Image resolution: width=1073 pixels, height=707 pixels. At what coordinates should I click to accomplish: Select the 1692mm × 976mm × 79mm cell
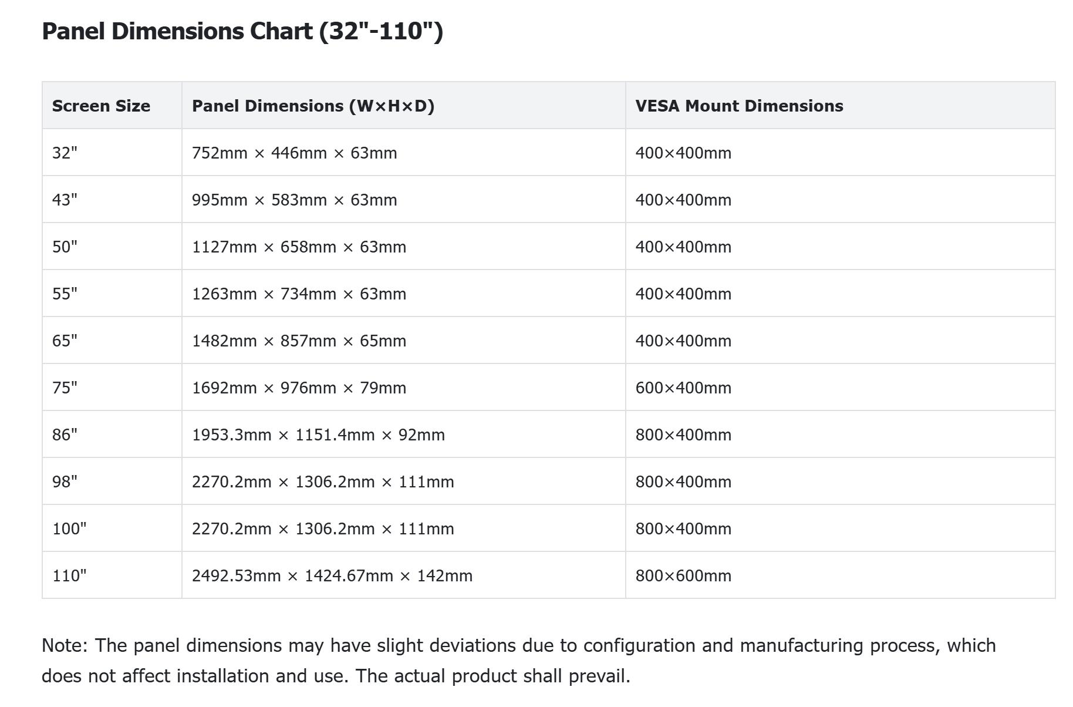(x=299, y=388)
